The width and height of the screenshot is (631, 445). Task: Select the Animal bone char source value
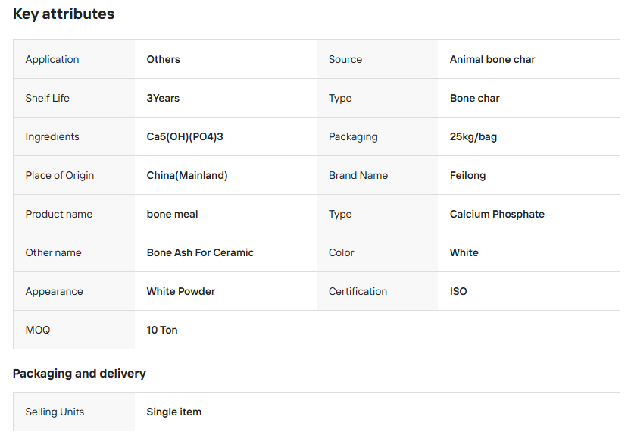[x=492, y=59]
